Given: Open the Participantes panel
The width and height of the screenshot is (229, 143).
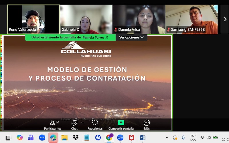Looking at the screenshot, I should coord(53,125).
